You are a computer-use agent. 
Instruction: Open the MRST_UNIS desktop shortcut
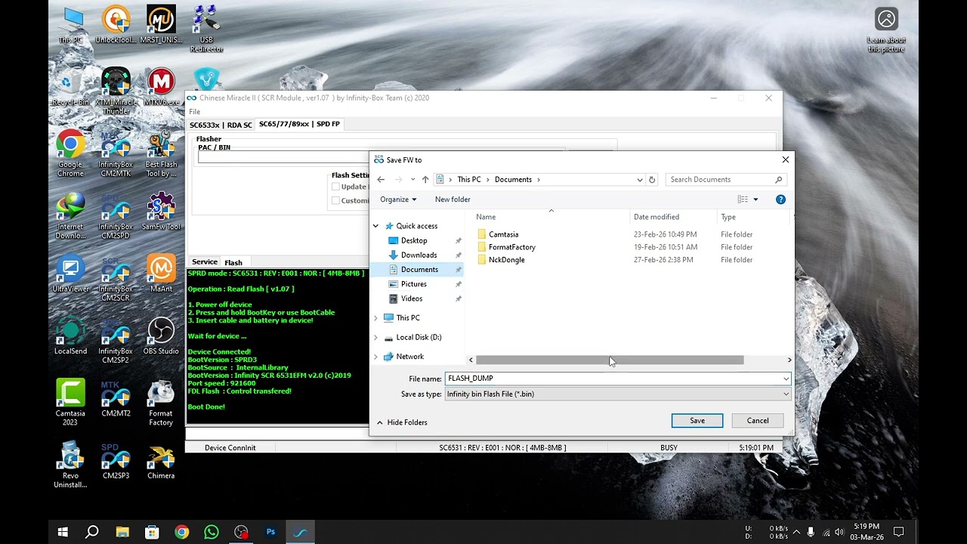click(x=161, y=25)
